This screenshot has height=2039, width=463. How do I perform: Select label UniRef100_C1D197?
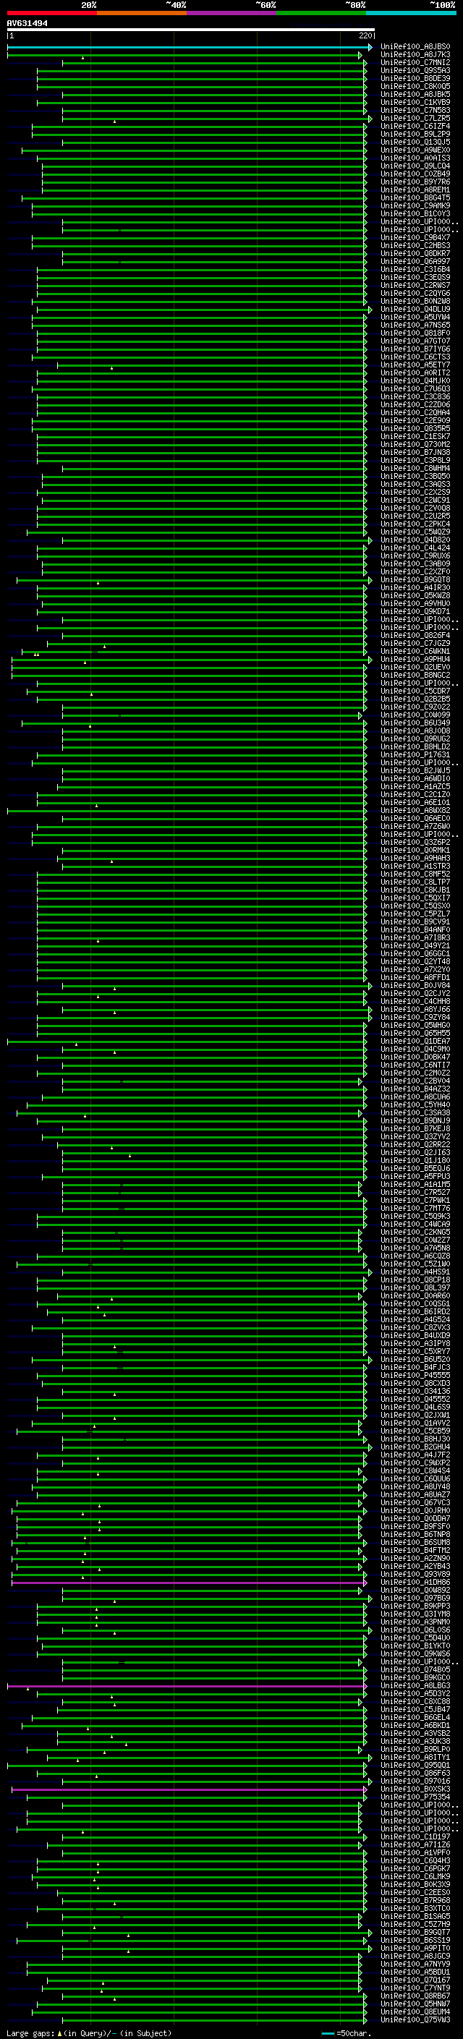415,1837
